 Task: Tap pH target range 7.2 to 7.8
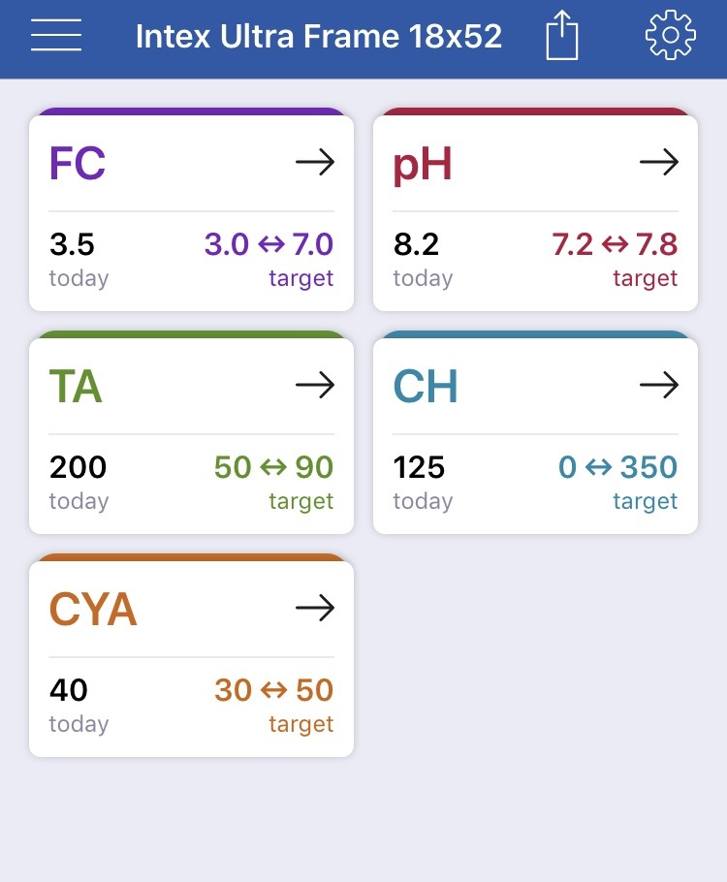pos(615,244)
